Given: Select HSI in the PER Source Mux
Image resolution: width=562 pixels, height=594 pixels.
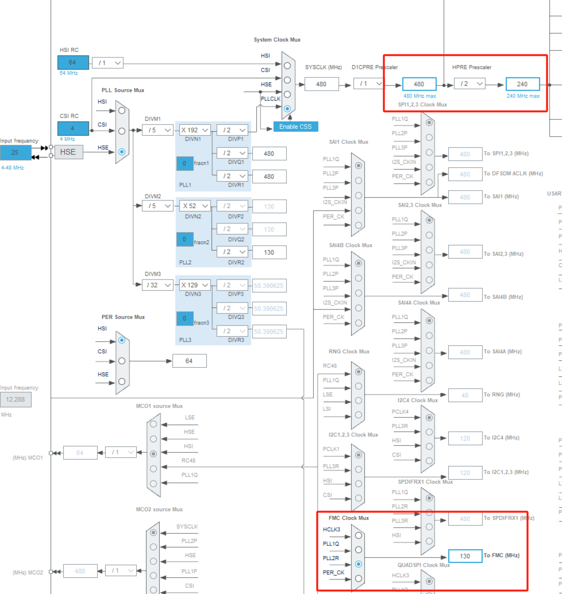Looking at the screenshot, I should pyautogui.click(x=122, y=339).
